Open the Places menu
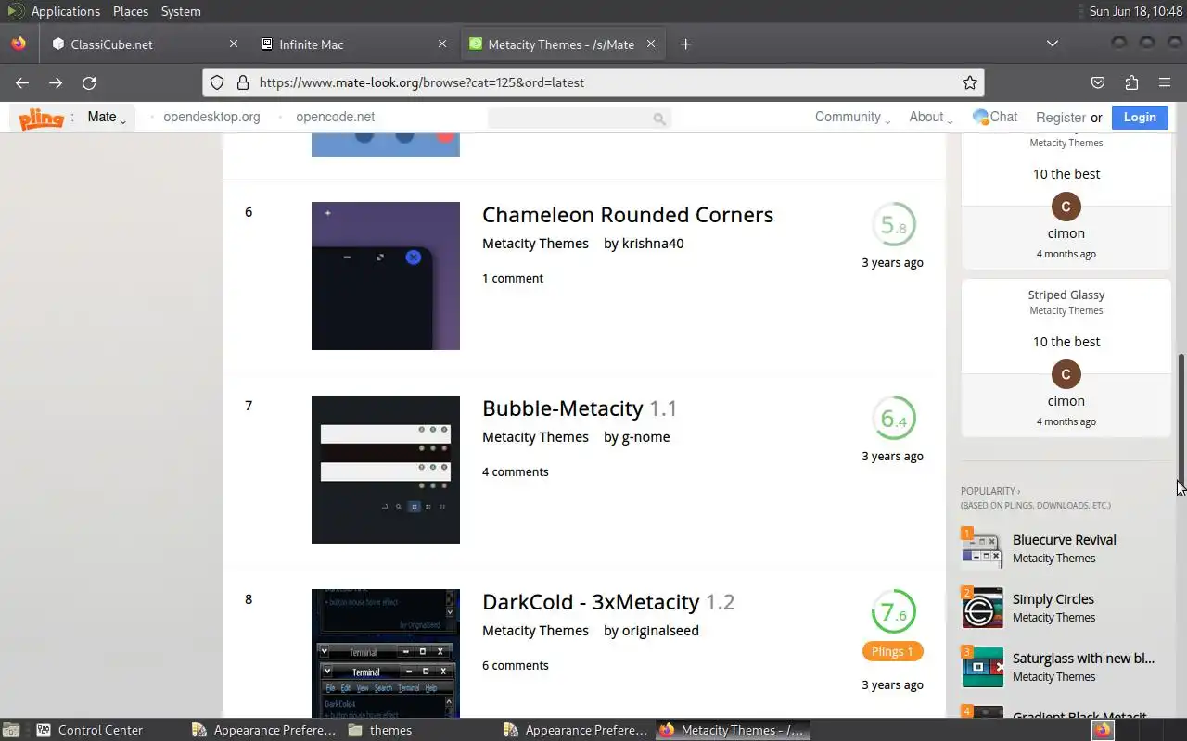This screenshot has height=741, width=1187. point(131,11)
